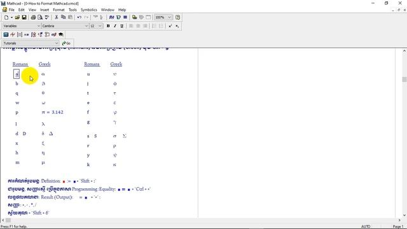Copy selection with the Copy icon

[x=63, y=17]
